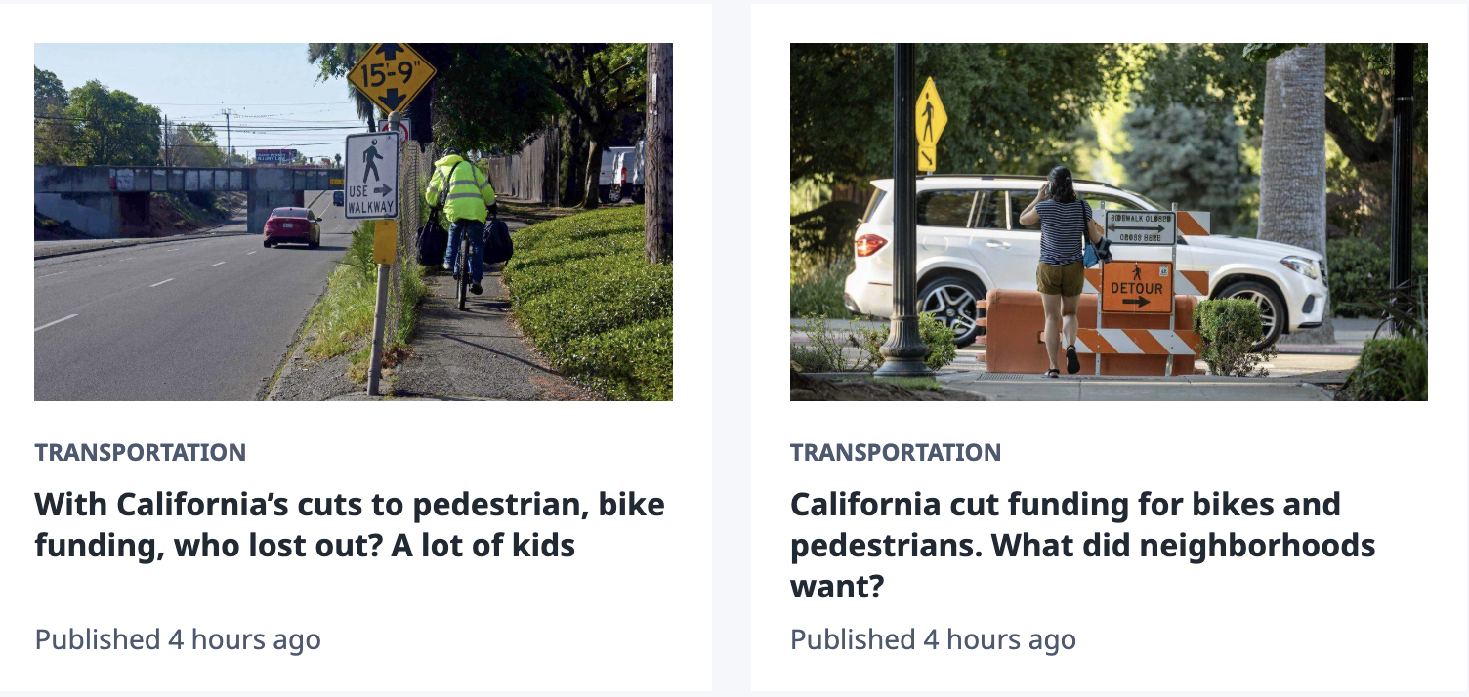Click the TRANSPORTATION tag above the neighborhoods article
1469x697 pixels.
coord(895,453)
